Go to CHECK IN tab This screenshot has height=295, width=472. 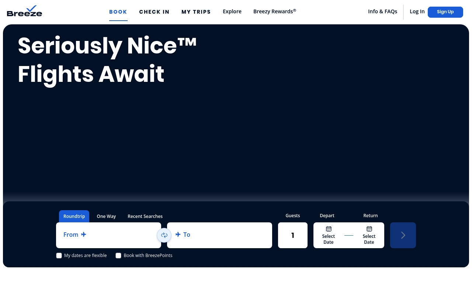tap(154, 12)
